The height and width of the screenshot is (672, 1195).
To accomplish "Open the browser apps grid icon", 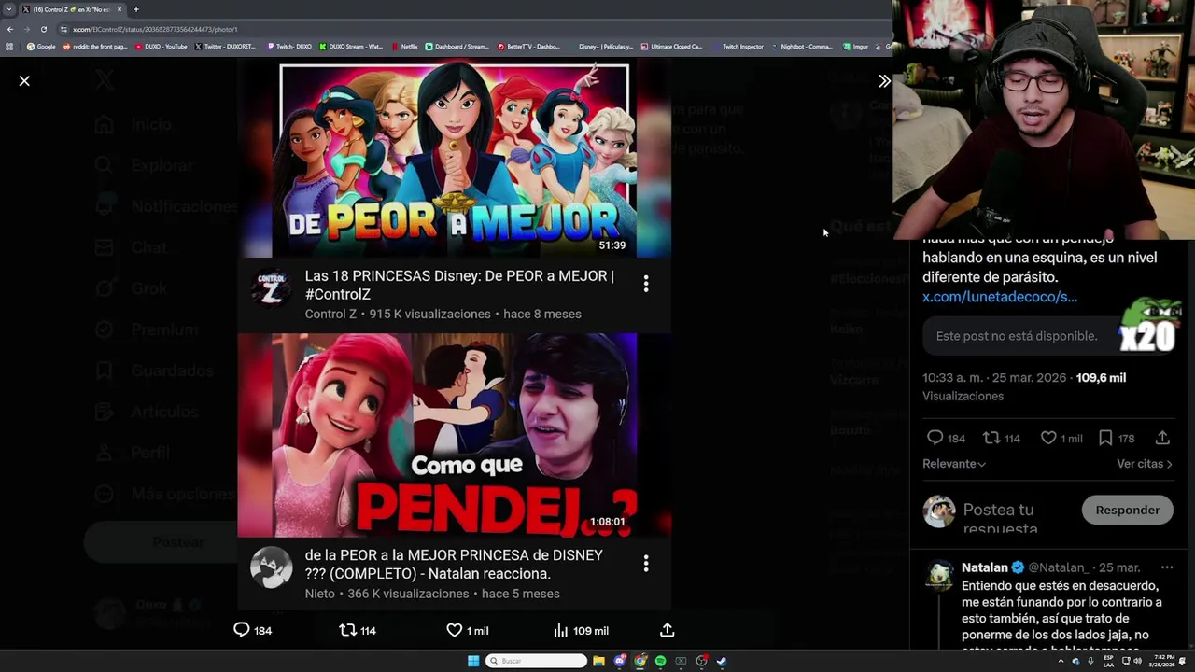I will 9,46.
